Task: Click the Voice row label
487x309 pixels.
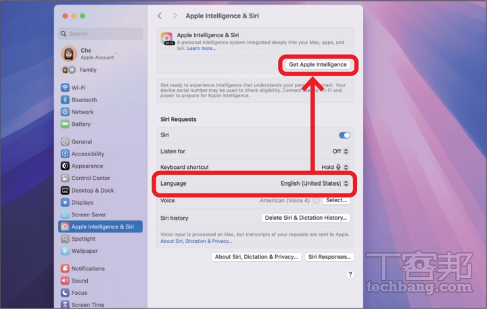Action: point(168,200)
